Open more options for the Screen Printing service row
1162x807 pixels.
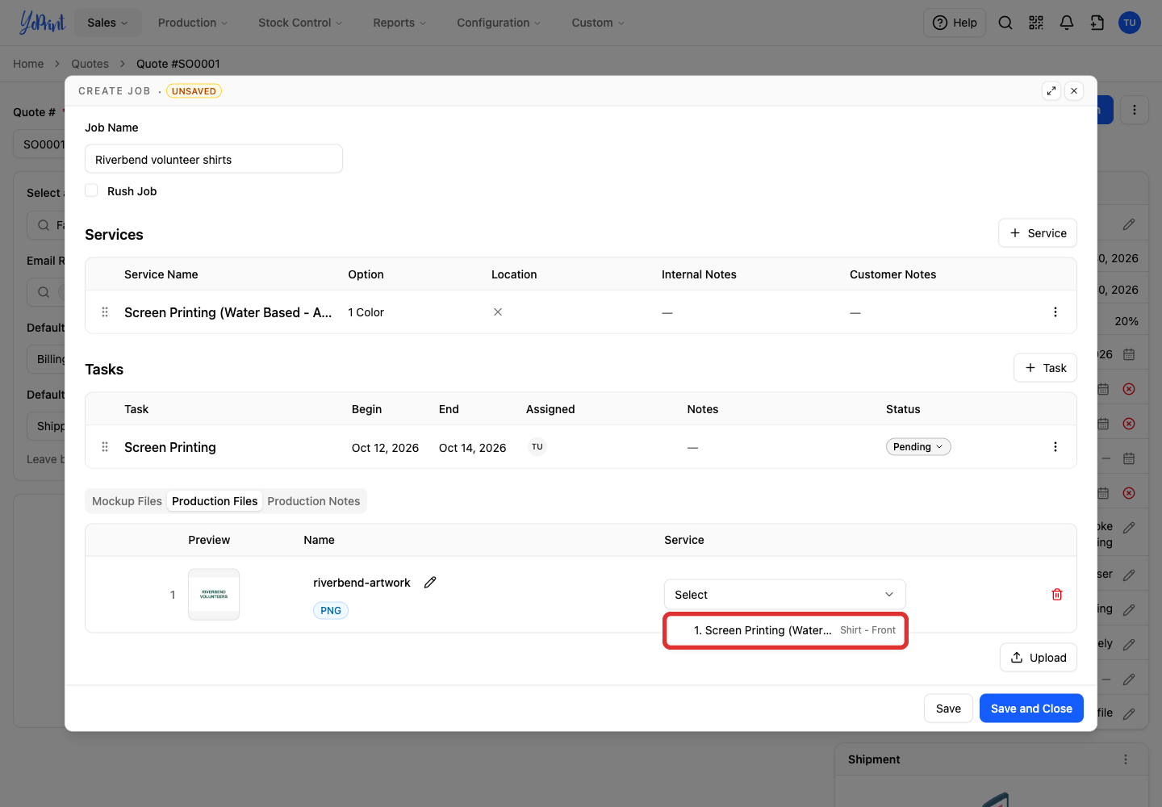point(1055,312)
